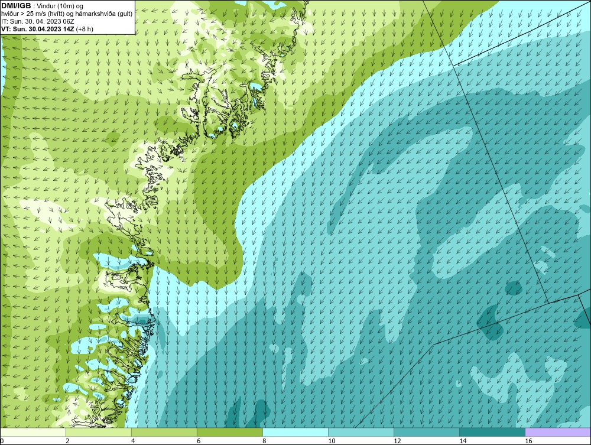Viewport: 591px width, 445px height.
Task: Click the 8–10 m/s light cyan legend swatch
Action: pyautogui.click(x=295, y=432)
